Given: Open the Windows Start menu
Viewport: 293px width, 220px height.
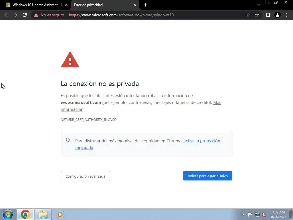Looking at the screenshot, I should 8,214.
